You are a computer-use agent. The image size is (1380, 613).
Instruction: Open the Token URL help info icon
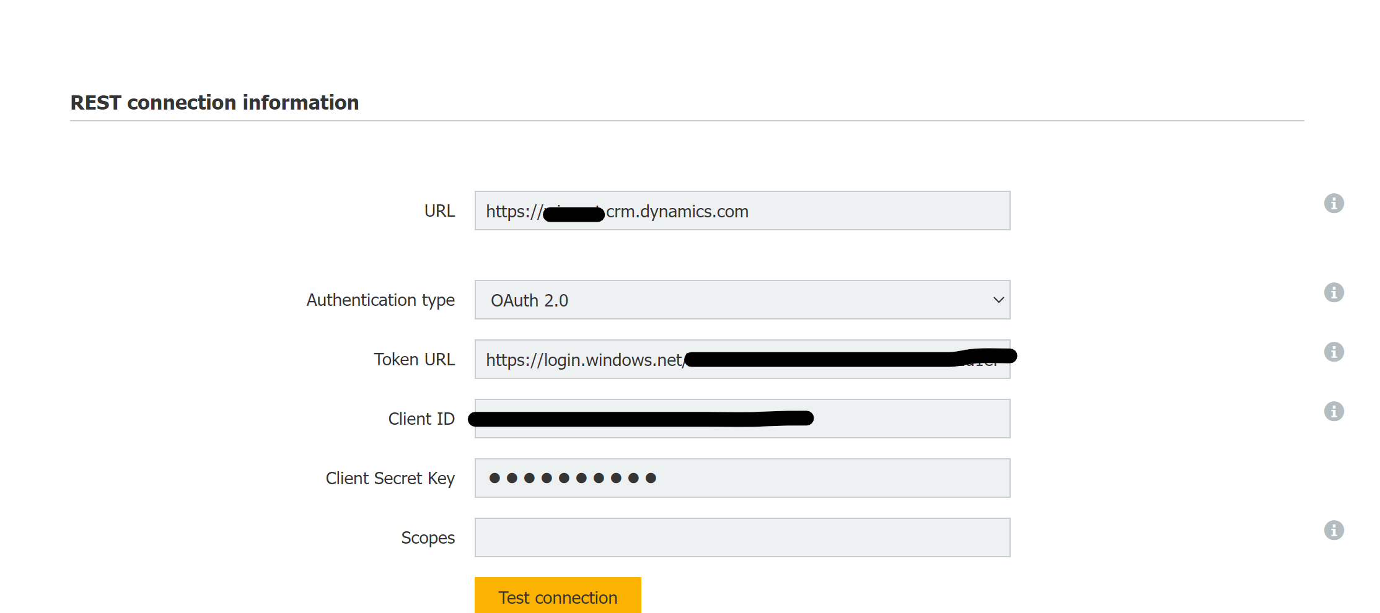[1334, 352]
